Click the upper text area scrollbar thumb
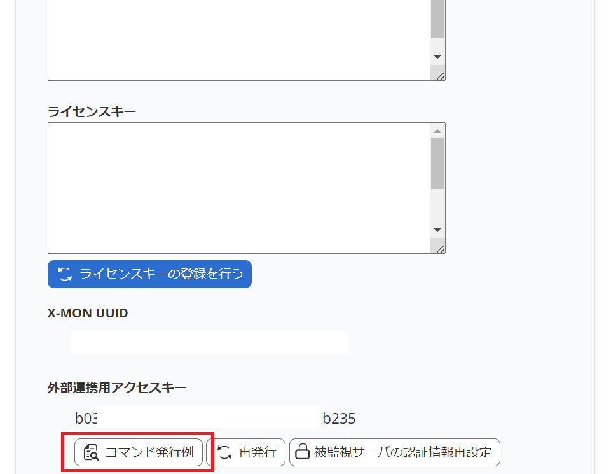Viewport: 611px width, 474px height. coord(437,19)
